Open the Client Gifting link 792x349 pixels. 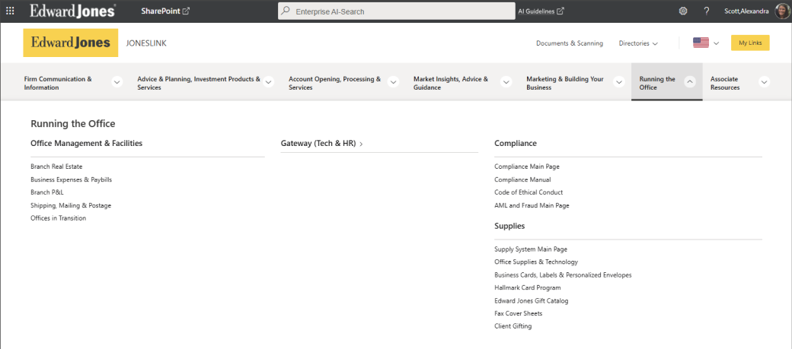pyautogui.click(x=513, y=326)
